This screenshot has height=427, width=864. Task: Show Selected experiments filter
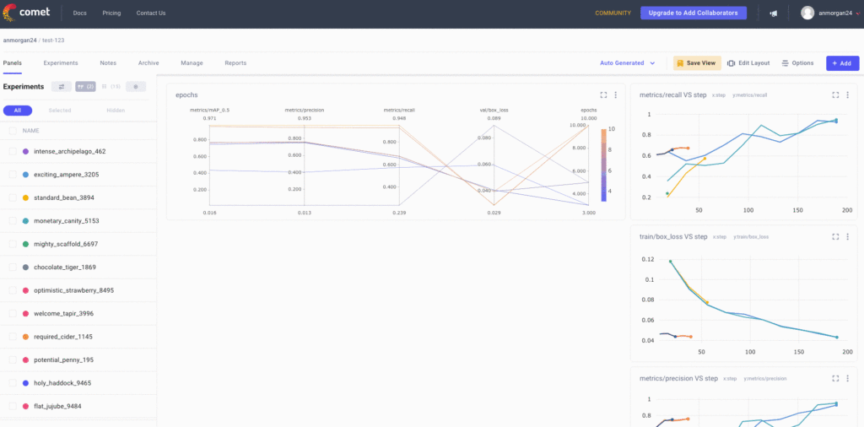click(x=60, y=111)
